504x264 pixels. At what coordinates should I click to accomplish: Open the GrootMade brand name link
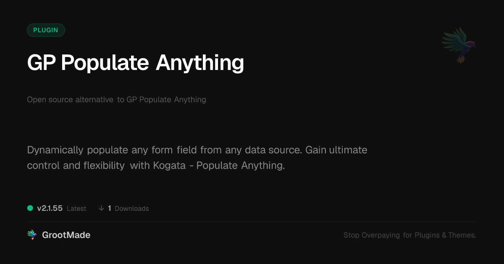coord(66,235)
